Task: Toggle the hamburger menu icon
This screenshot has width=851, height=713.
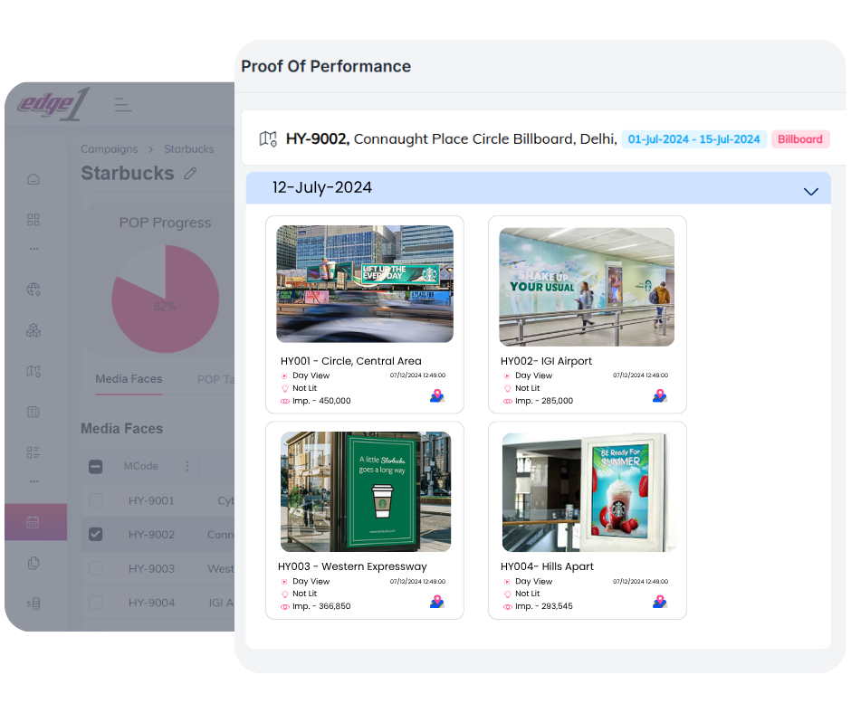Action: click(x=123, y=104)
